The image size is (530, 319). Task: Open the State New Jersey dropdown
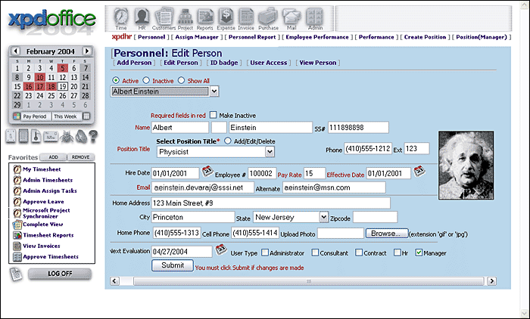point(323,217)
